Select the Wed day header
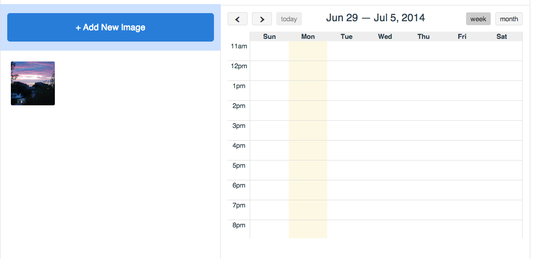 pyautogui.click(x=385, y=37)
